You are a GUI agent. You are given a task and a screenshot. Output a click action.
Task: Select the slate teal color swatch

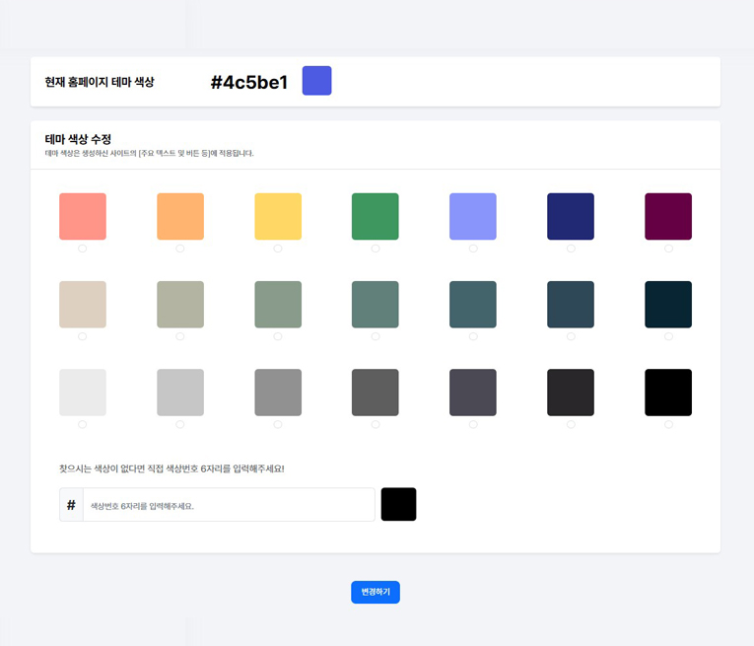pyautogui.click(x=473, y=305)
